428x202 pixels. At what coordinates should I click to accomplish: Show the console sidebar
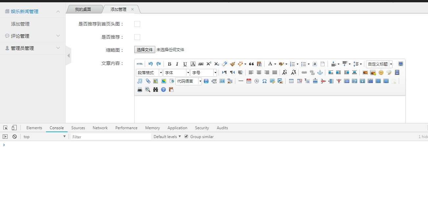coord(5,137)
